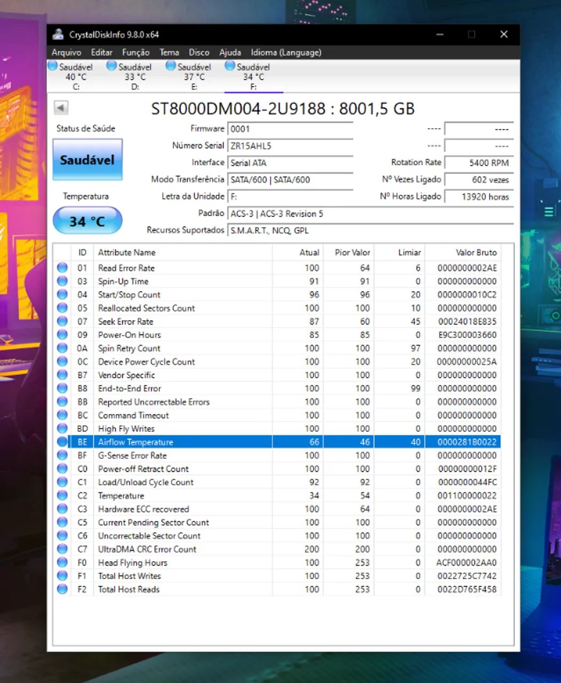Screen dimensions: 561x683
Task: Select the Airflow Temperature row name
Action: point(135,442)
